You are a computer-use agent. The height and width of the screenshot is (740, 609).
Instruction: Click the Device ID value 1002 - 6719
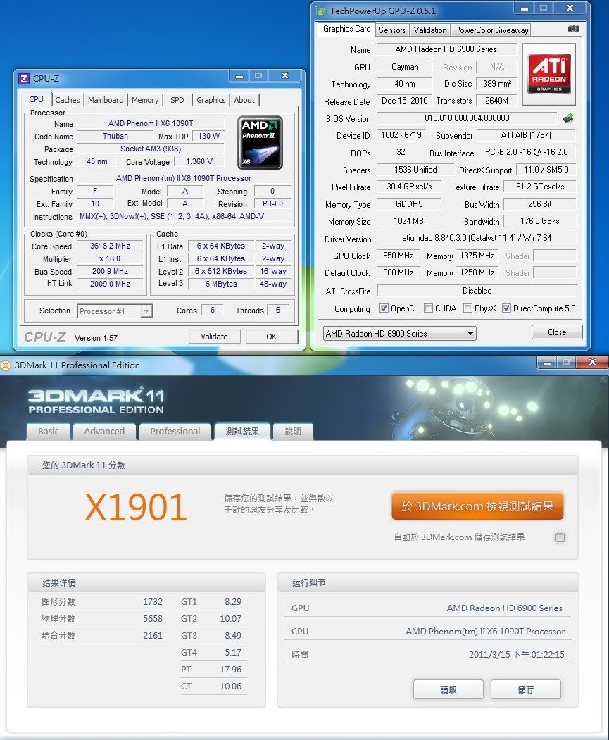coord(401,135)
